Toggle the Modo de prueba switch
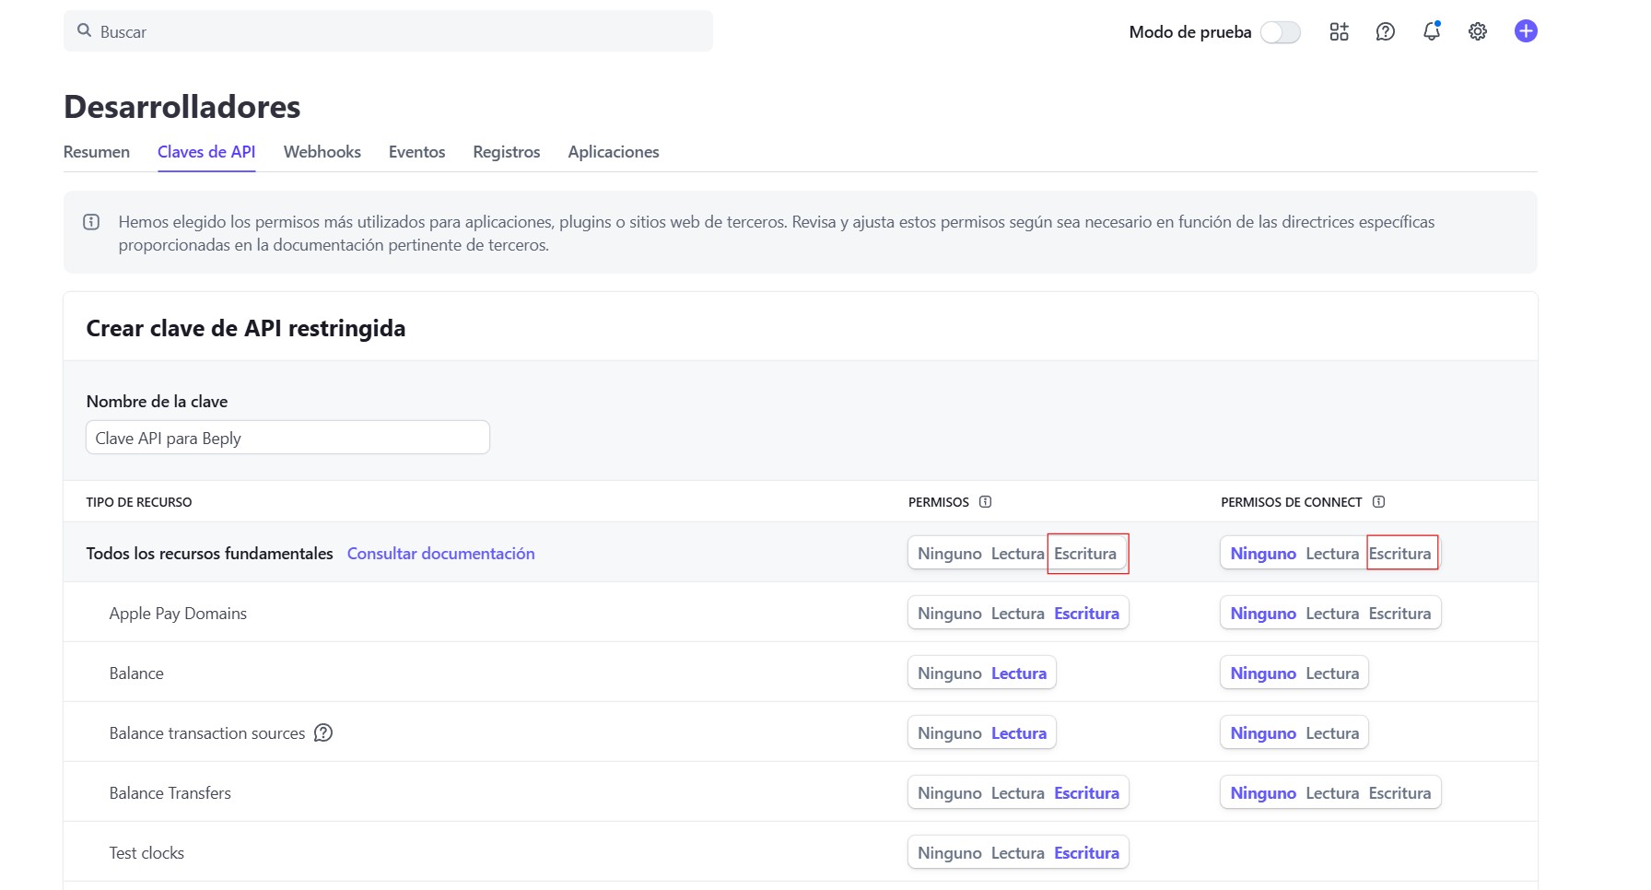Screen dimensions: 1651x890 point(1280,32)
